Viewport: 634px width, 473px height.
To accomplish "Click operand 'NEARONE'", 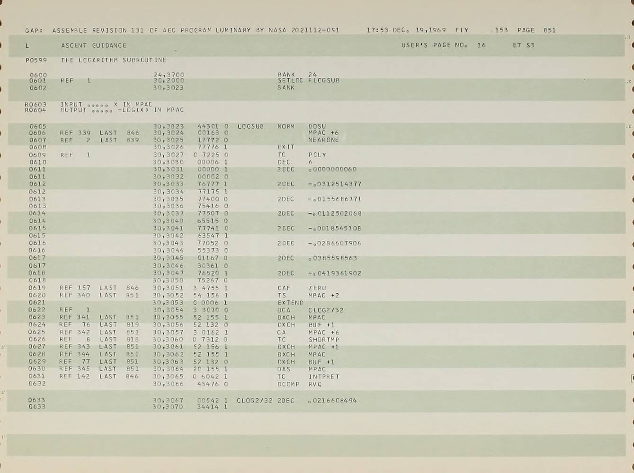I will pos(323,140).
